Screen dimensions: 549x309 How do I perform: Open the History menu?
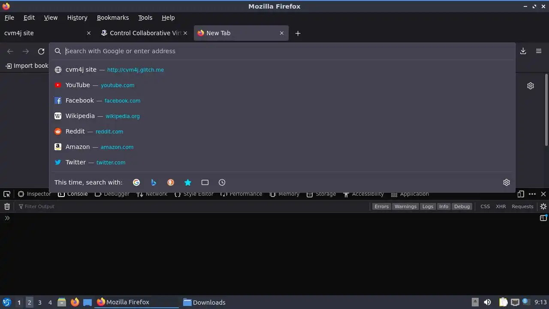(x=77, y=18)
